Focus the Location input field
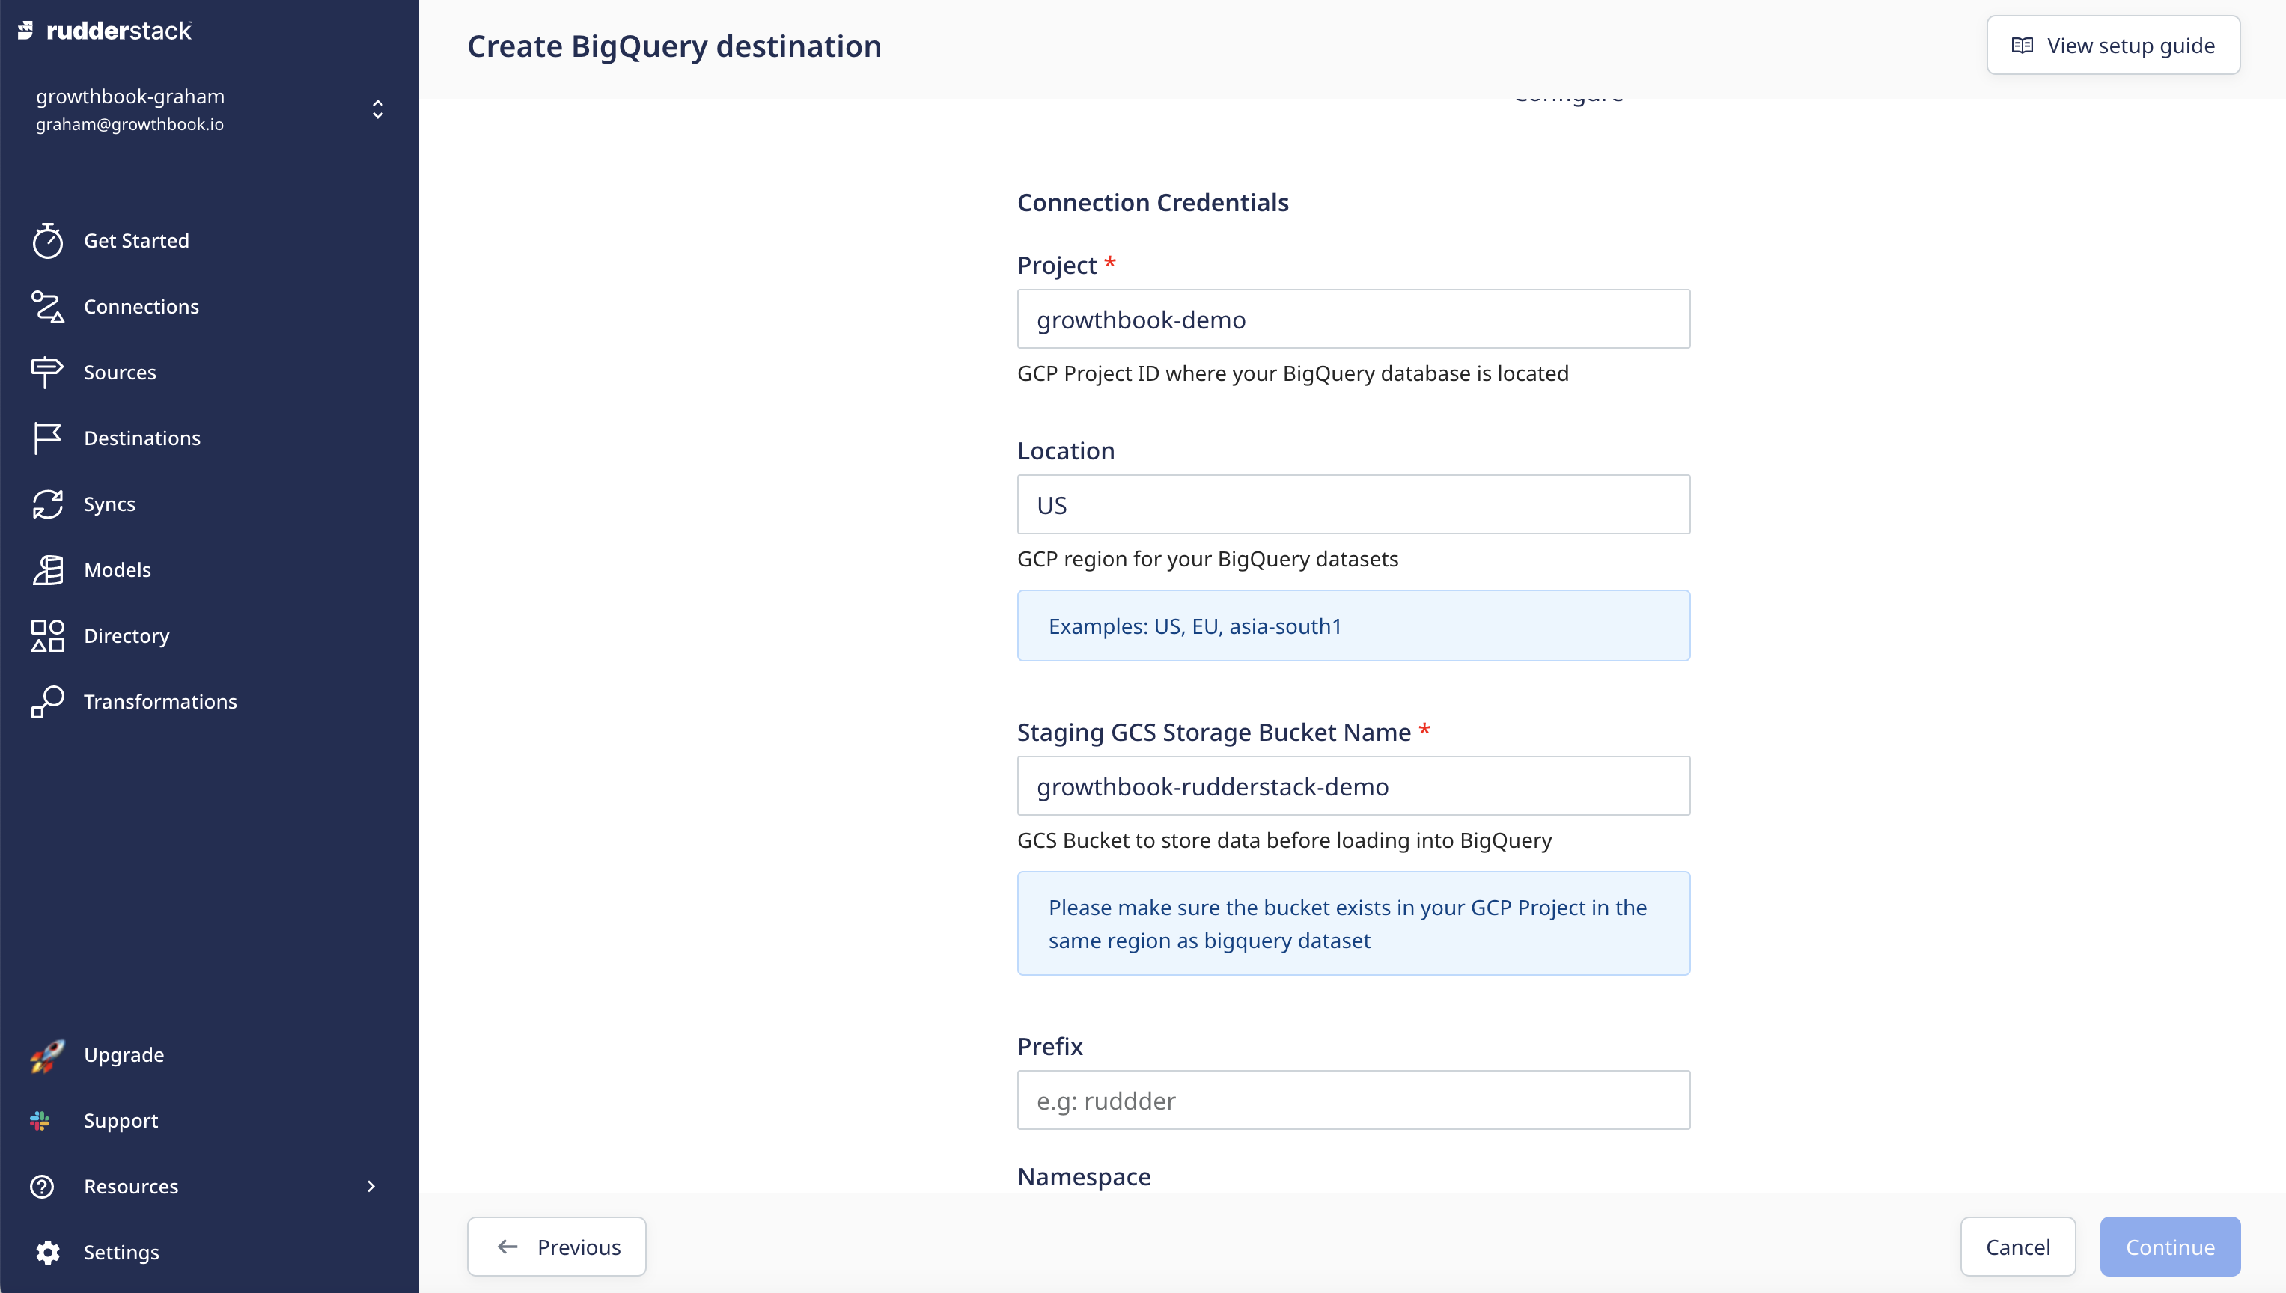Screen dimensions: 2286x1293 1353,504
